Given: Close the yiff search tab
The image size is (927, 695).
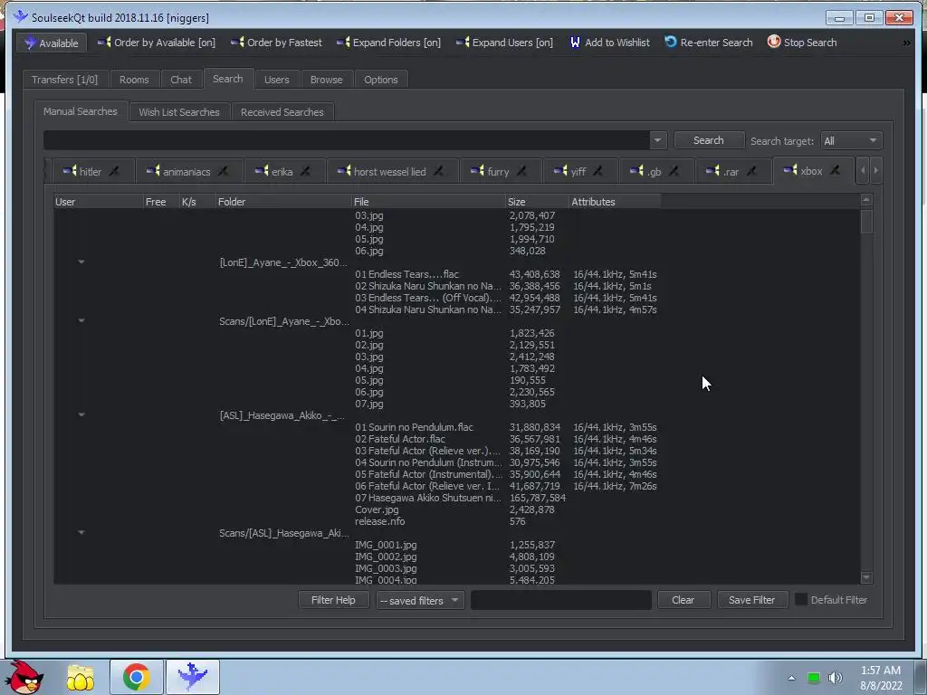Looking at the screenshot, I should click(597, 171).
